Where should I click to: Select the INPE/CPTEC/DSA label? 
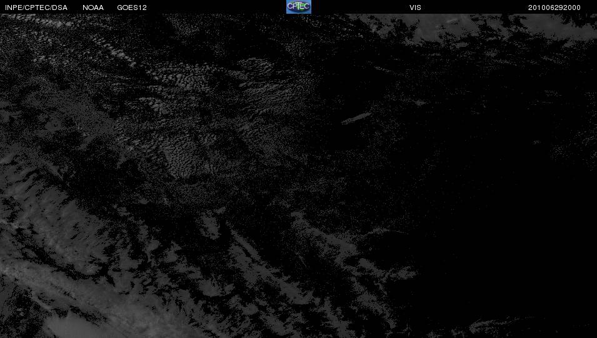point(36,7)
